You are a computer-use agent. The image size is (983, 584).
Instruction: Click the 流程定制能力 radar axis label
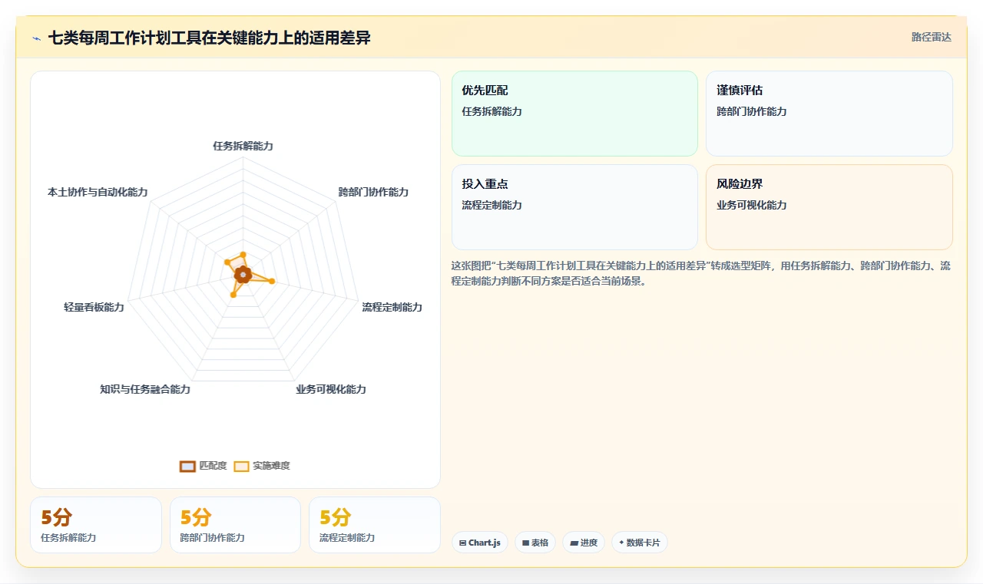click(x=392, y=307)
